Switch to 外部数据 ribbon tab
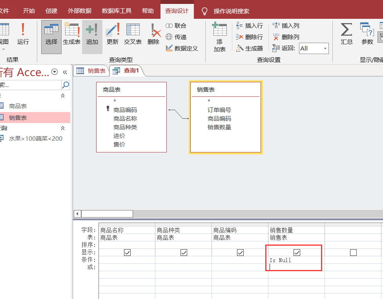The width and height of the screenshot is (383, 299). click(x=80, y=11)
